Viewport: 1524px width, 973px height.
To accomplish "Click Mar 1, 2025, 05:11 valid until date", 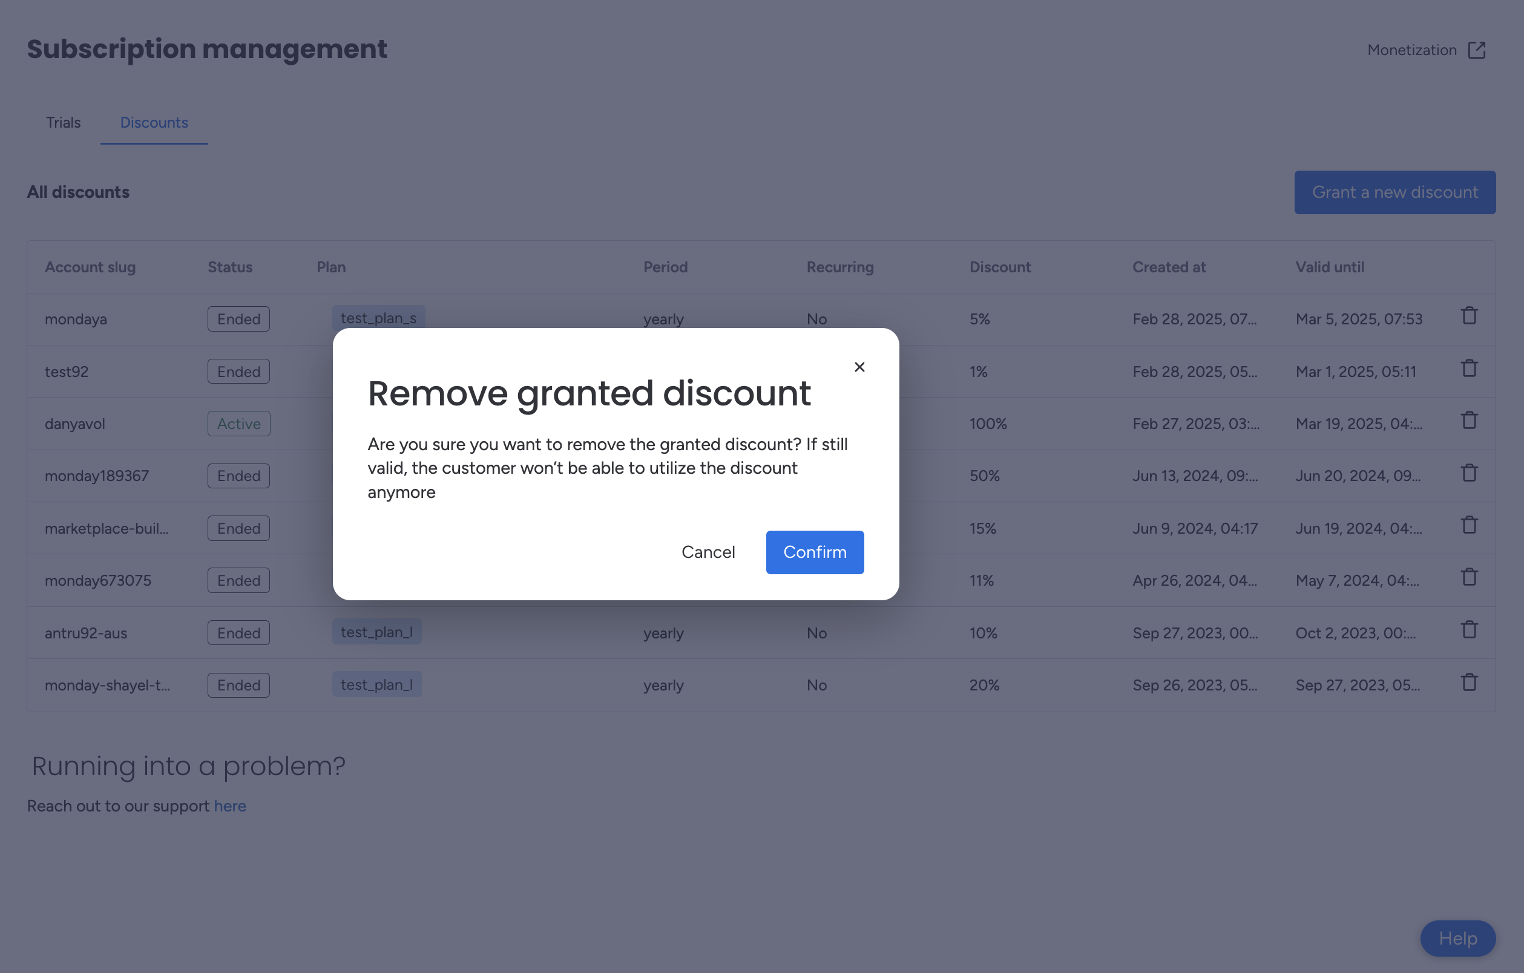I will pyautogui.click(x=1356, y=372).
